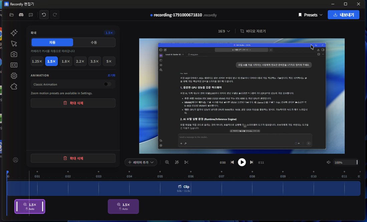Undo the last edit
Viewport: 367px width, 222px height.
[44, 15]
